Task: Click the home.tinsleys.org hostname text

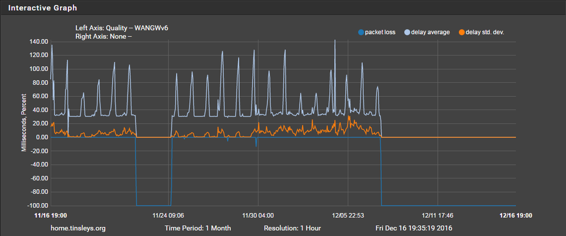Action: pos(78,228)
